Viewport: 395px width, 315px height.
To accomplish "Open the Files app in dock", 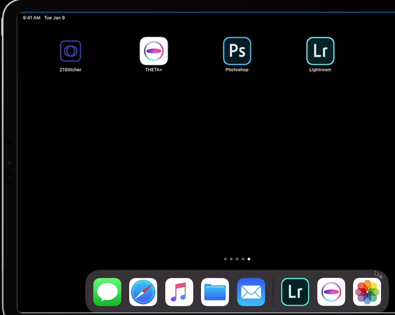I will (215, 292).
